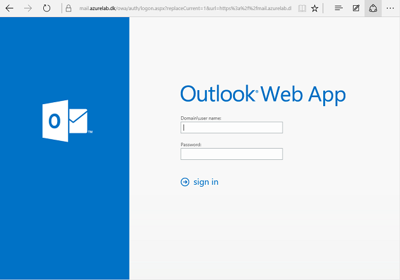Open the More actions ellipsis menu

click(390, 8)
